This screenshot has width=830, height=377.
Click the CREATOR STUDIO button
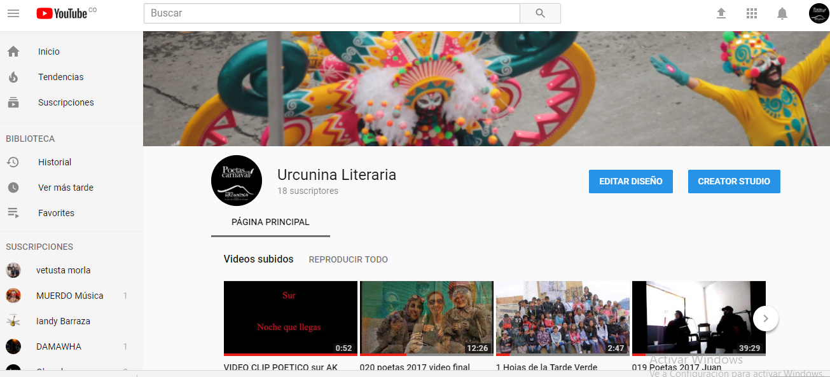[x=734, y=181]
